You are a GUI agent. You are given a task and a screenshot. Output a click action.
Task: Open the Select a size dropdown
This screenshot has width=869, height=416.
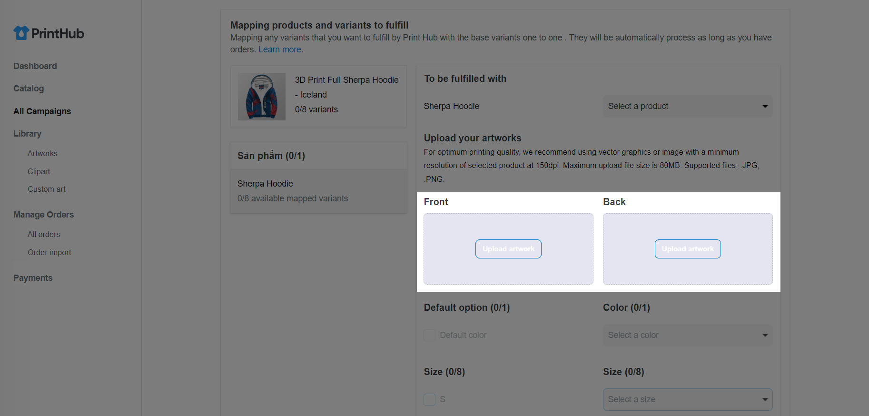tap(688, 399)
